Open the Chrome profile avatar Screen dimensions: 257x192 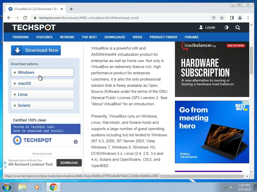click(x=240, y=18)
